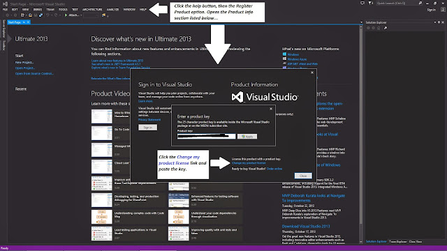Click the green Attach play button
447x251 pixels.
click(x=66, y=15)
